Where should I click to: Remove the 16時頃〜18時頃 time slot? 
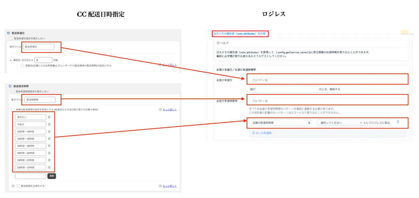tap(49, 146)
